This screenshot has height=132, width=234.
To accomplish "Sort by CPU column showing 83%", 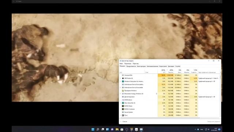I will (x=162, y=71).
